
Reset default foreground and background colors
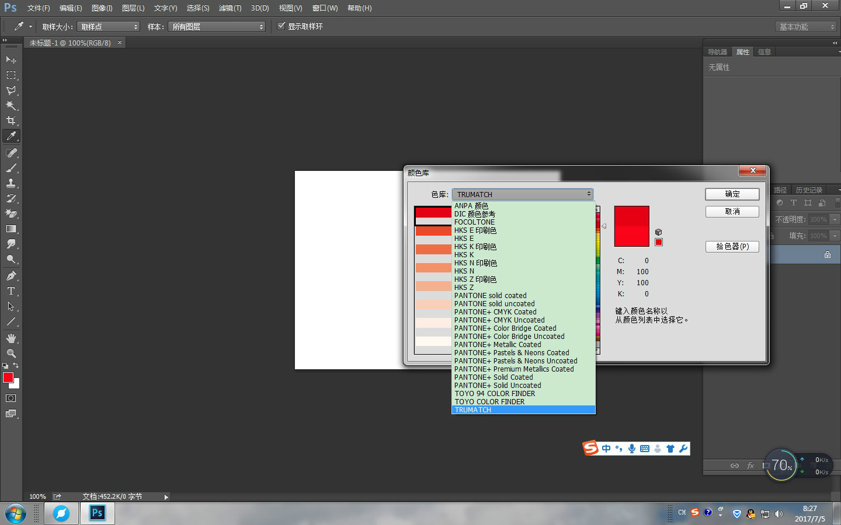click(x=5, y=366)
